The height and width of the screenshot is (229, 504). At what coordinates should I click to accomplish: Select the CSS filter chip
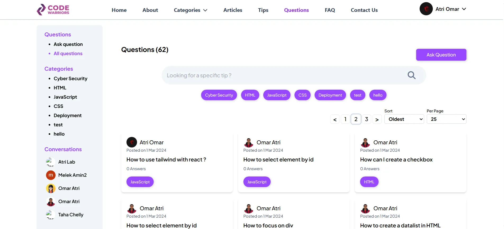pos(302,95)
